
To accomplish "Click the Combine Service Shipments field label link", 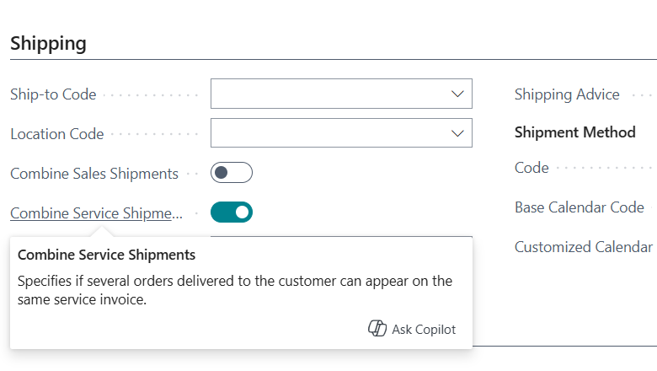I will 96,213.
